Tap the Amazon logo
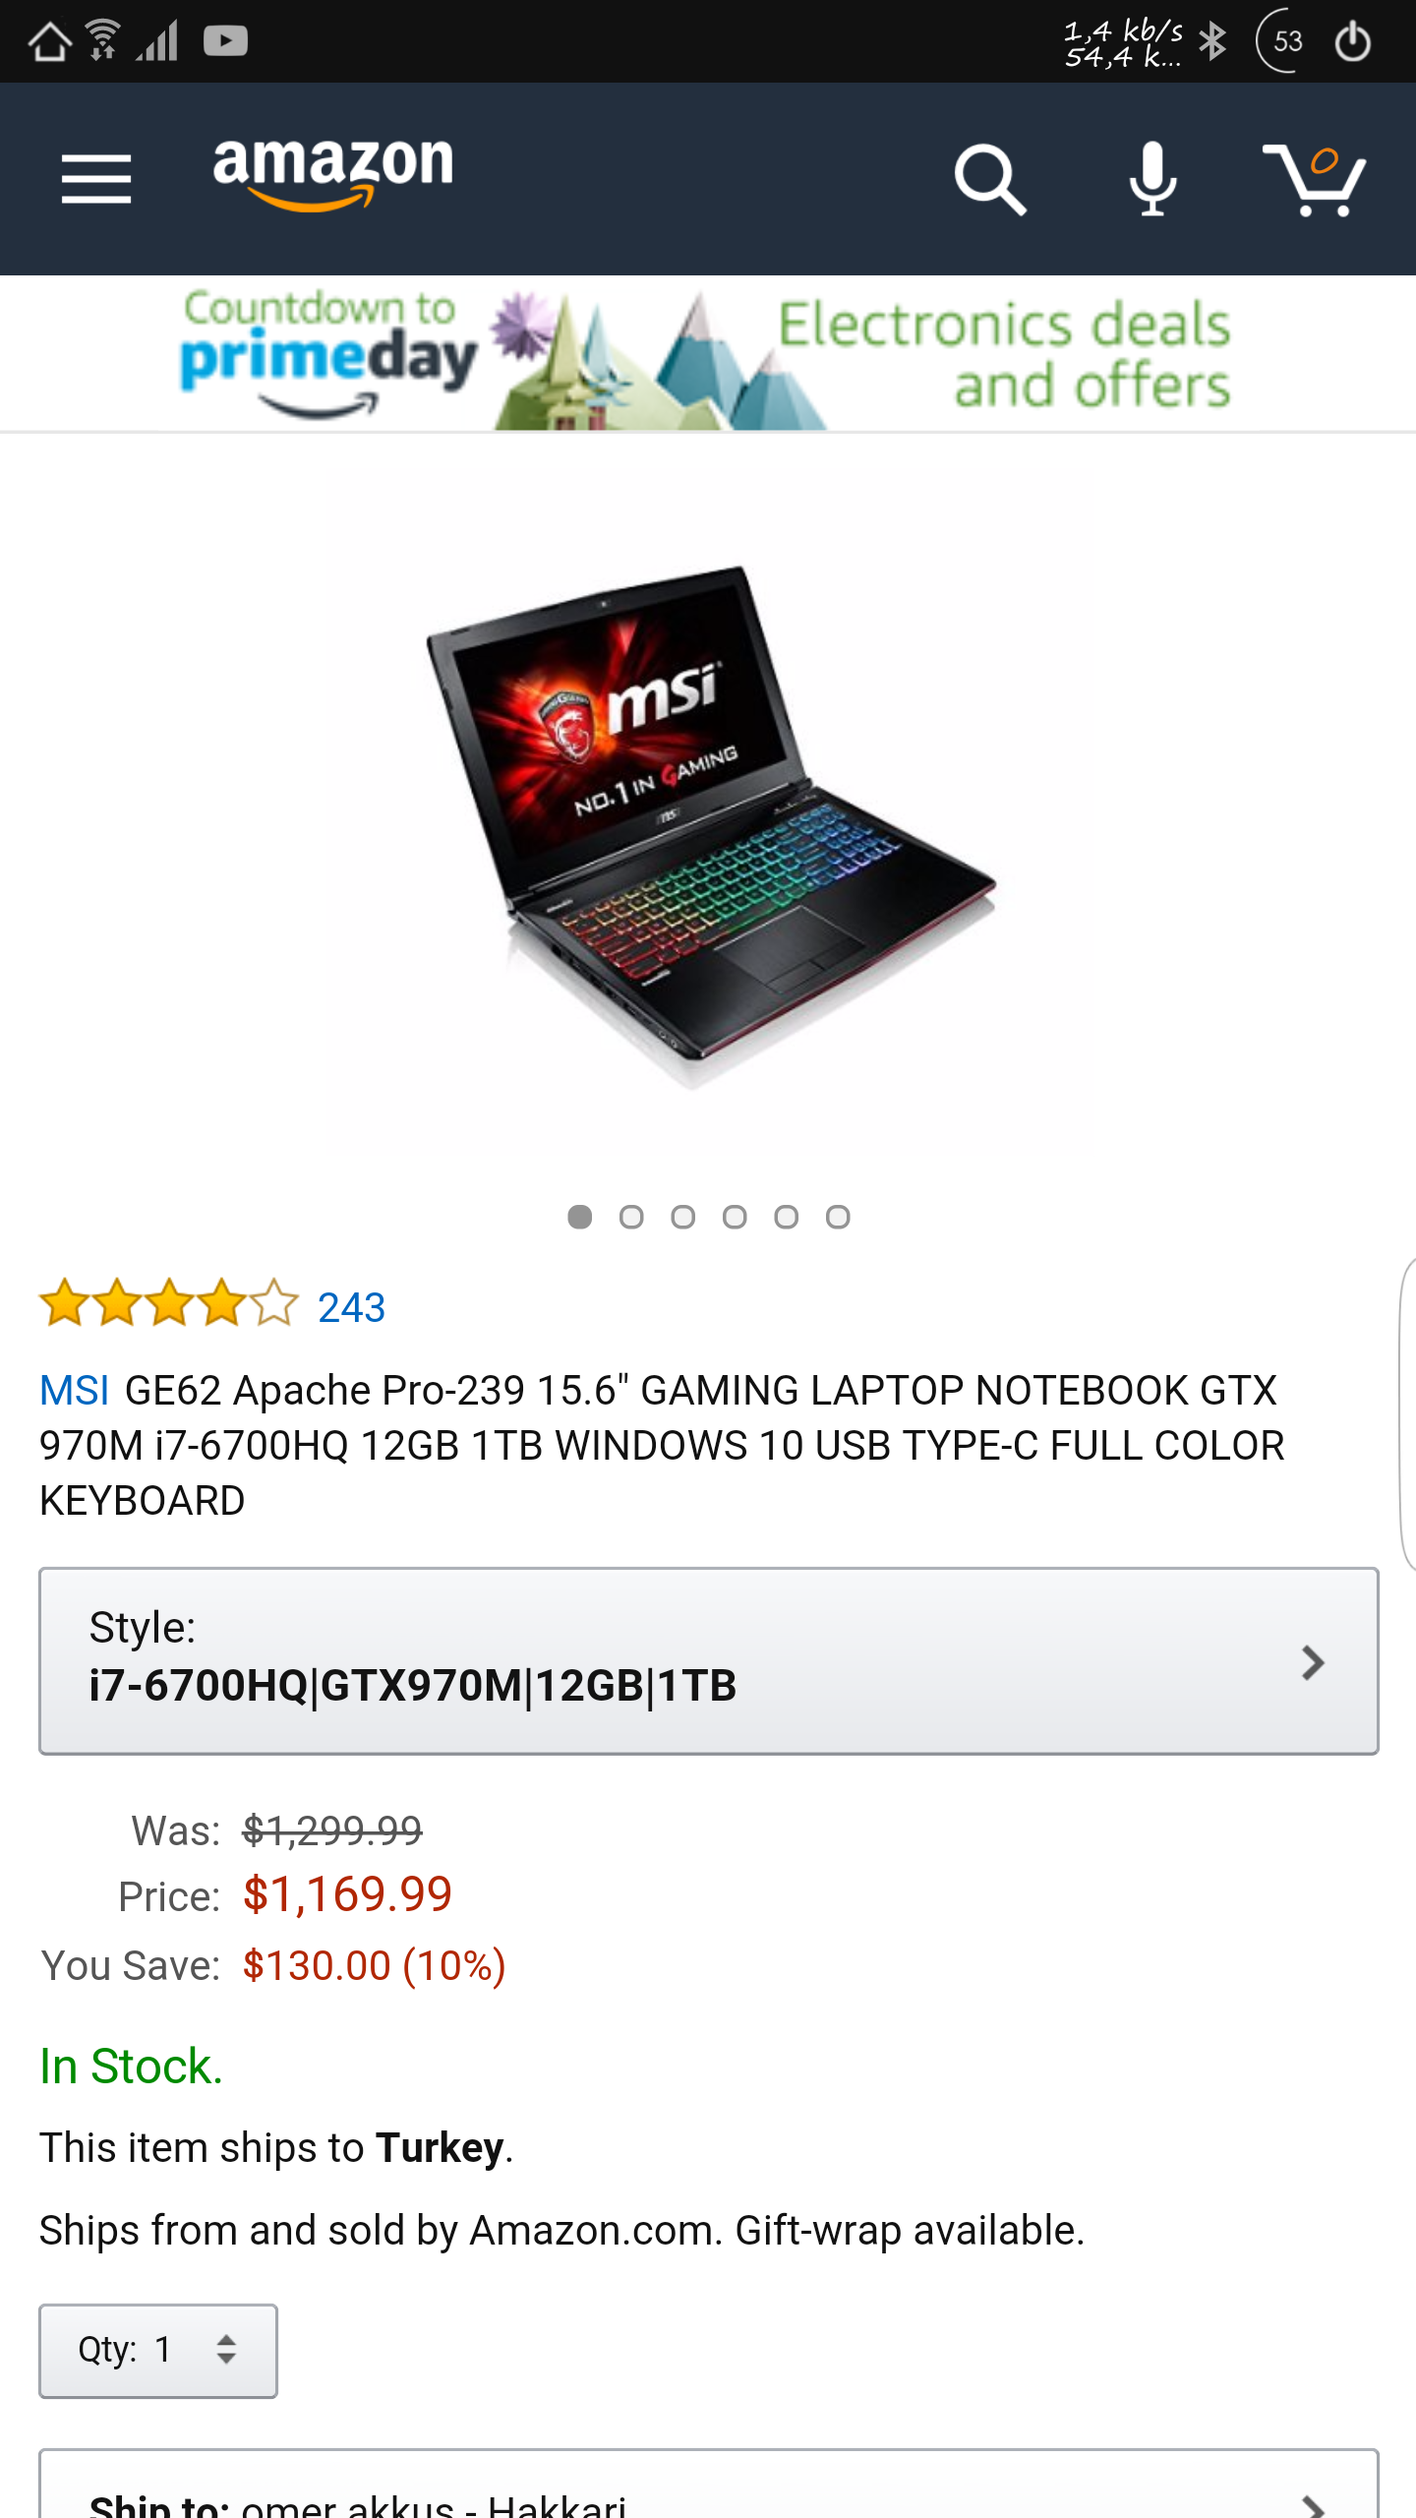Image resolution: width=1416 pixels, height=2518 pixels. [x=333, y=173]
